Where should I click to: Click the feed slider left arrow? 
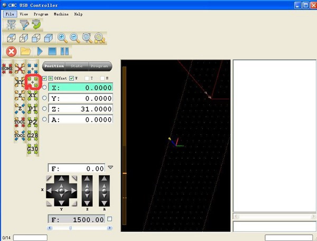tap(50, 228)
